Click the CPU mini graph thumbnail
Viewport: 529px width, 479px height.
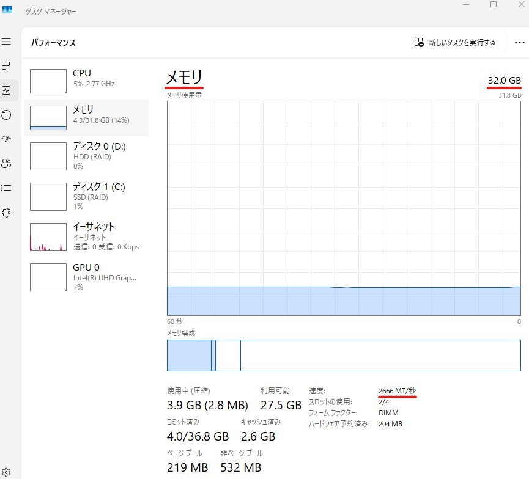[48, 81]
